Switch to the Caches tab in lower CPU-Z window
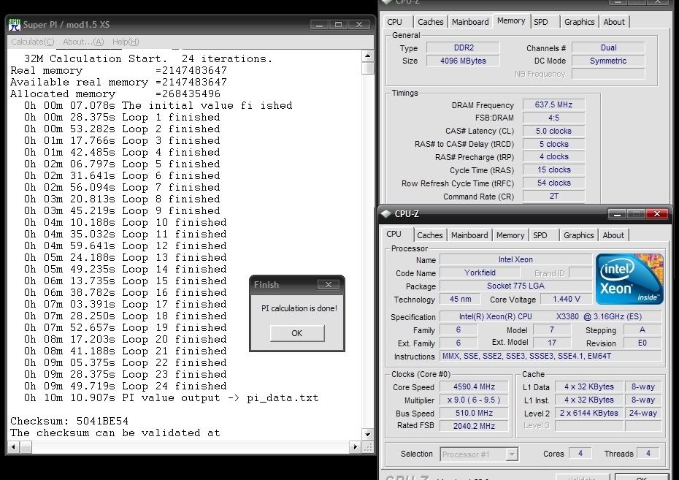679x480 pixels. tap(430, 235)
